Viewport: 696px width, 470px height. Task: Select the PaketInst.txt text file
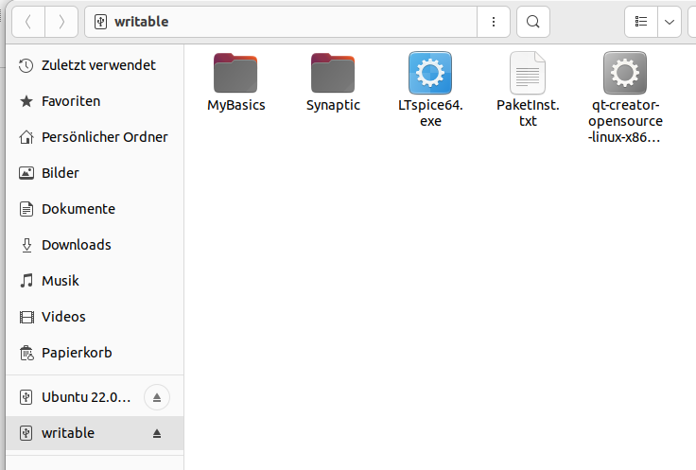point(528,73)
